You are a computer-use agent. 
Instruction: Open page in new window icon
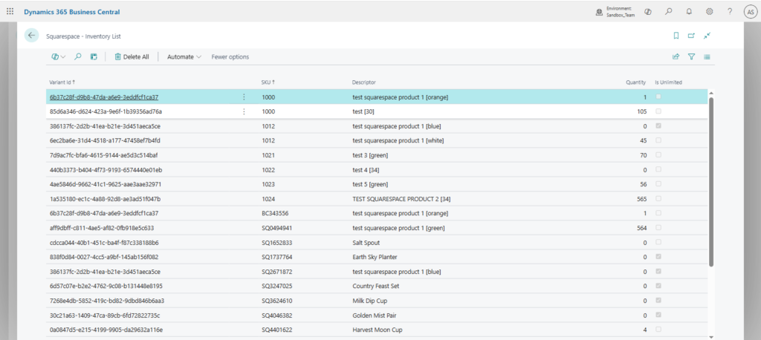pos(691,36)
